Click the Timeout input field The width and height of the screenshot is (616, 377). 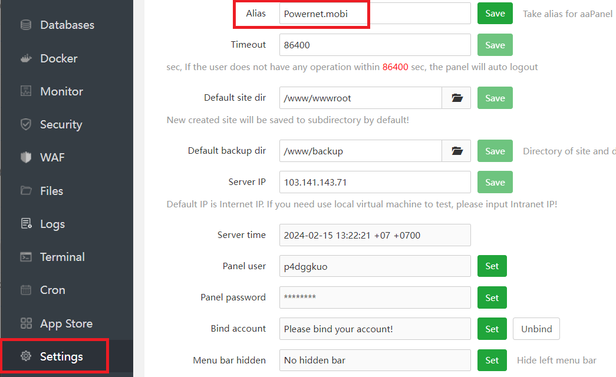[375, 45]
